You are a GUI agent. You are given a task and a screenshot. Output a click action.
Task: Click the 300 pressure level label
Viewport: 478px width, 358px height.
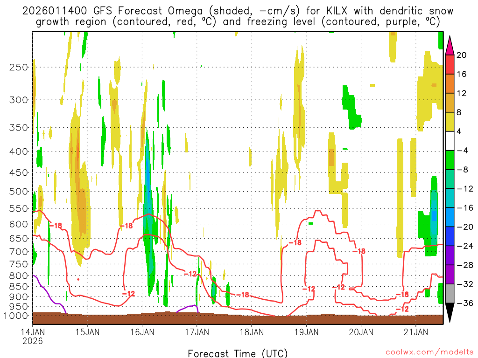pos(19,100)
